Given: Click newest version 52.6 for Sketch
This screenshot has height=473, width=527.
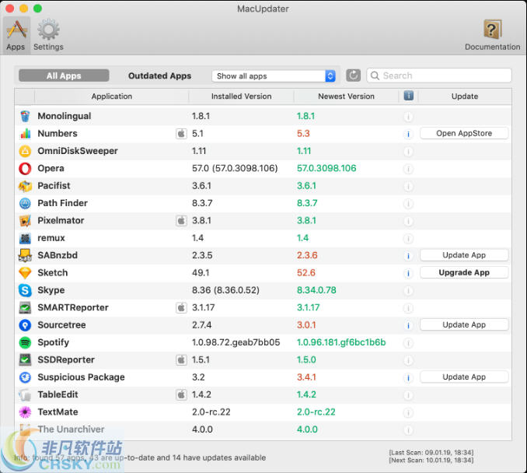Looking at the screenshot, I should tap(305, 272).
